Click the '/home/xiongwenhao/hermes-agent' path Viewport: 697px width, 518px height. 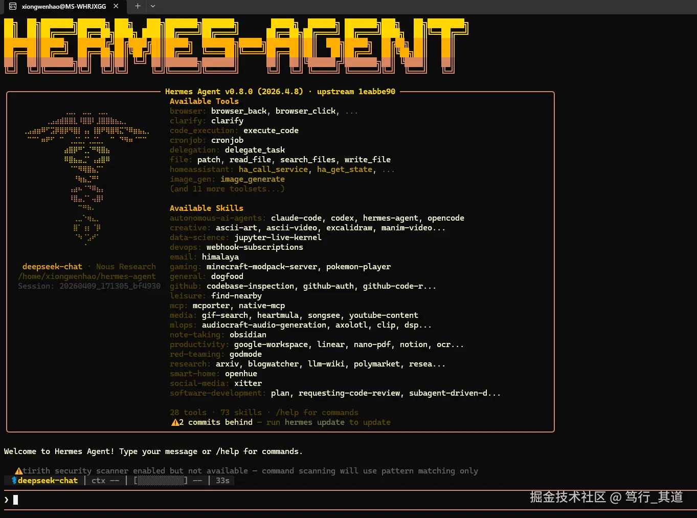[x=87, y=276]
